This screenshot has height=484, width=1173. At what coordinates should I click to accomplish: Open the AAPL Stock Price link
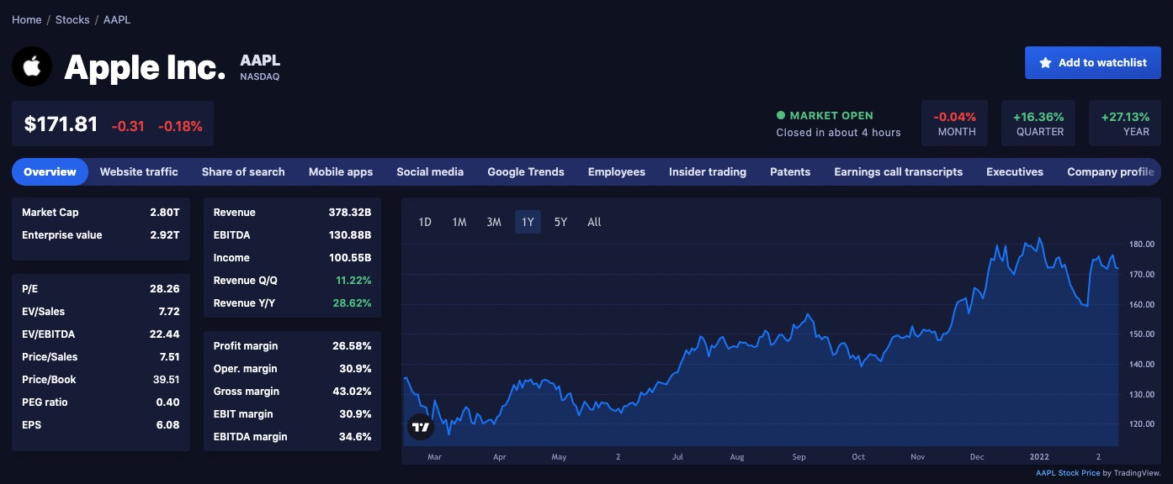(x=1068, y=473)
